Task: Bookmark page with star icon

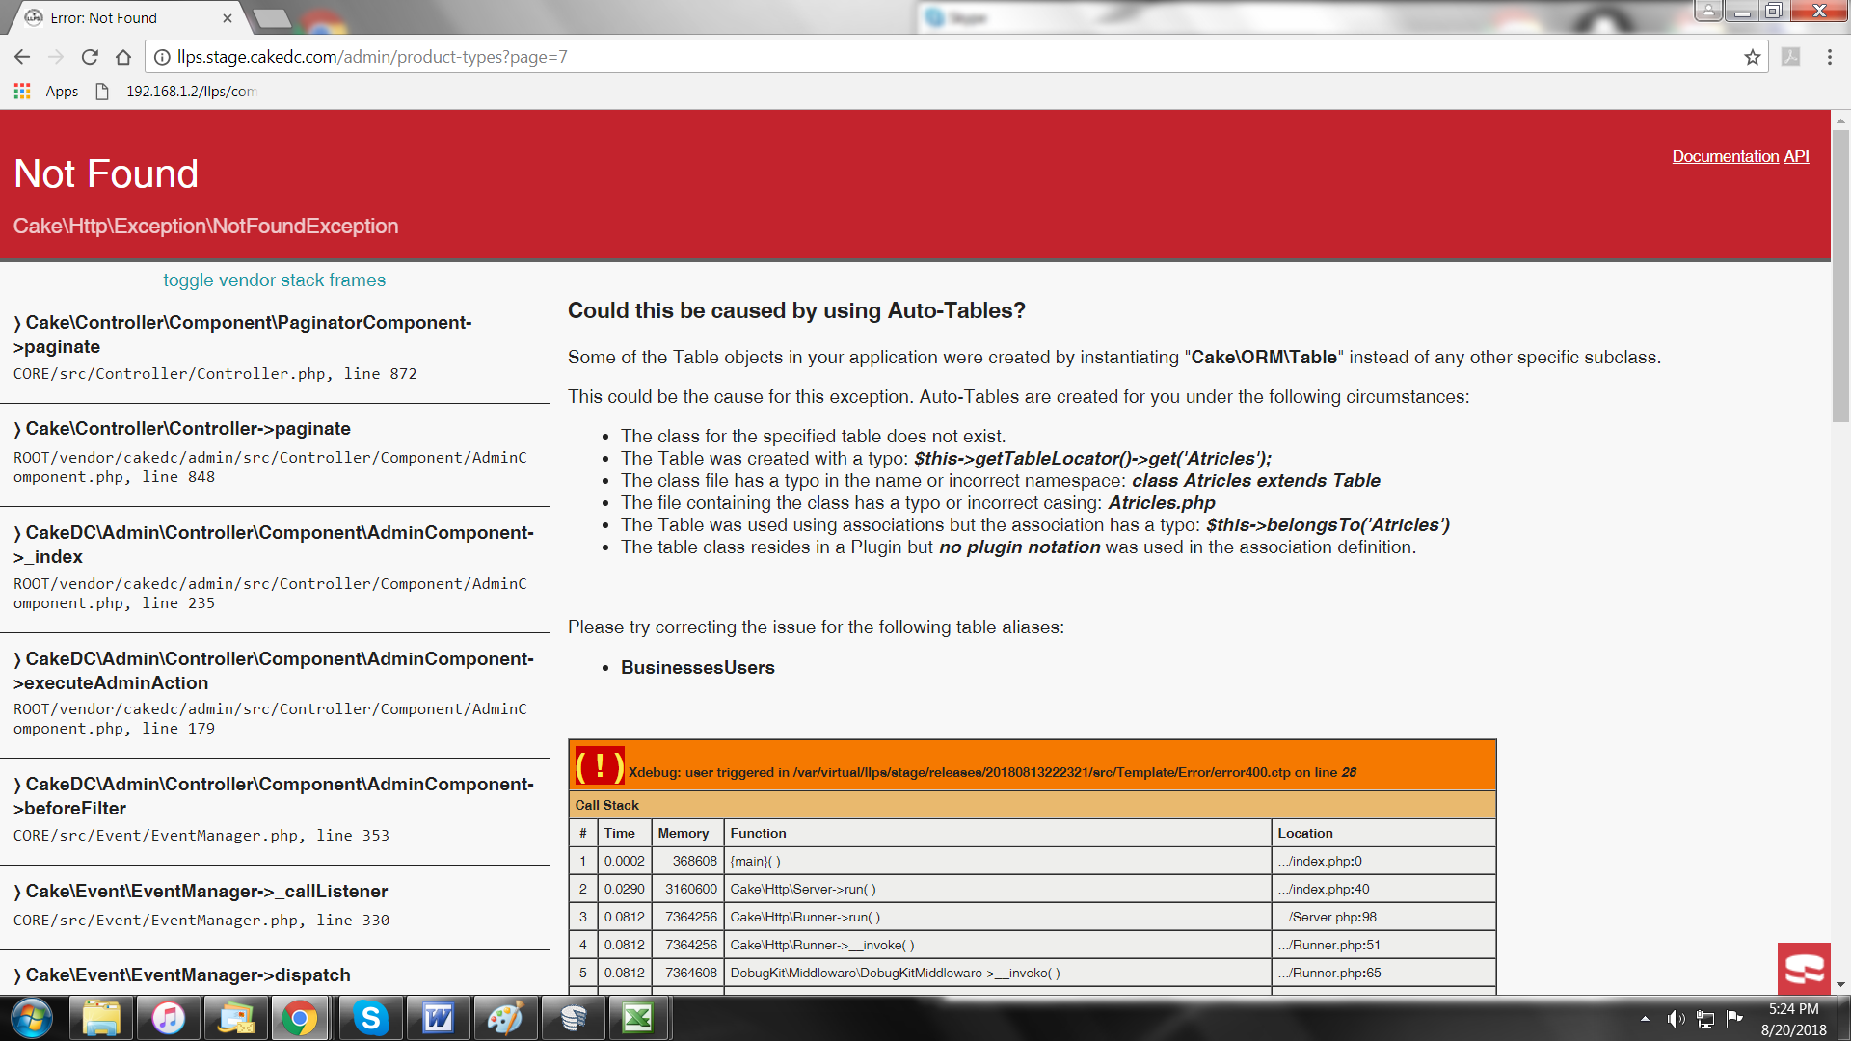Action: point(1752,57)
